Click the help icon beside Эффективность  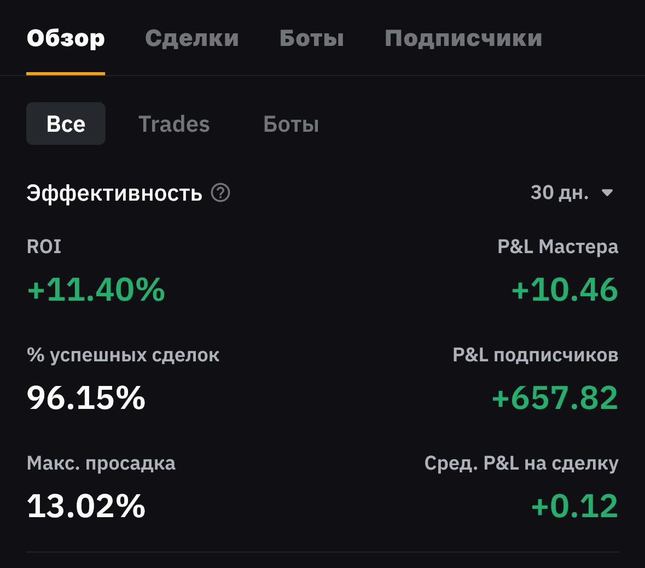(220, 193)
